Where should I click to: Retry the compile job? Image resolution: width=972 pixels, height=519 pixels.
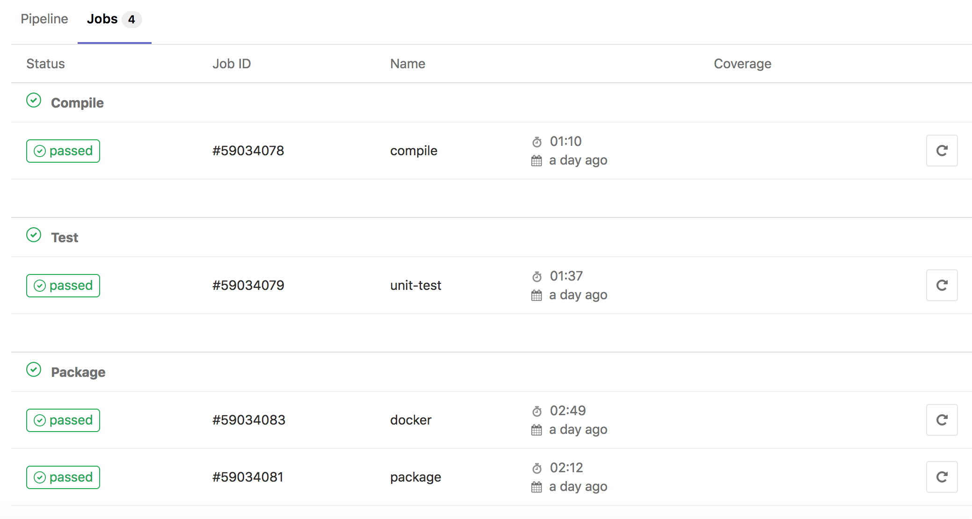[x=942, y=151]
